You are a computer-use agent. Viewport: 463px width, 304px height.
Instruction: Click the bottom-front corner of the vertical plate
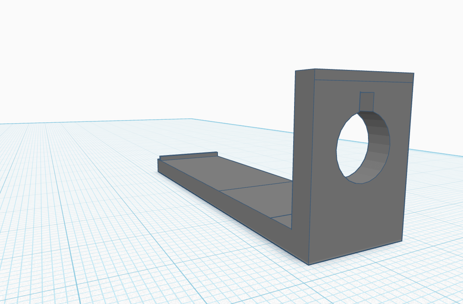[309, 264]
